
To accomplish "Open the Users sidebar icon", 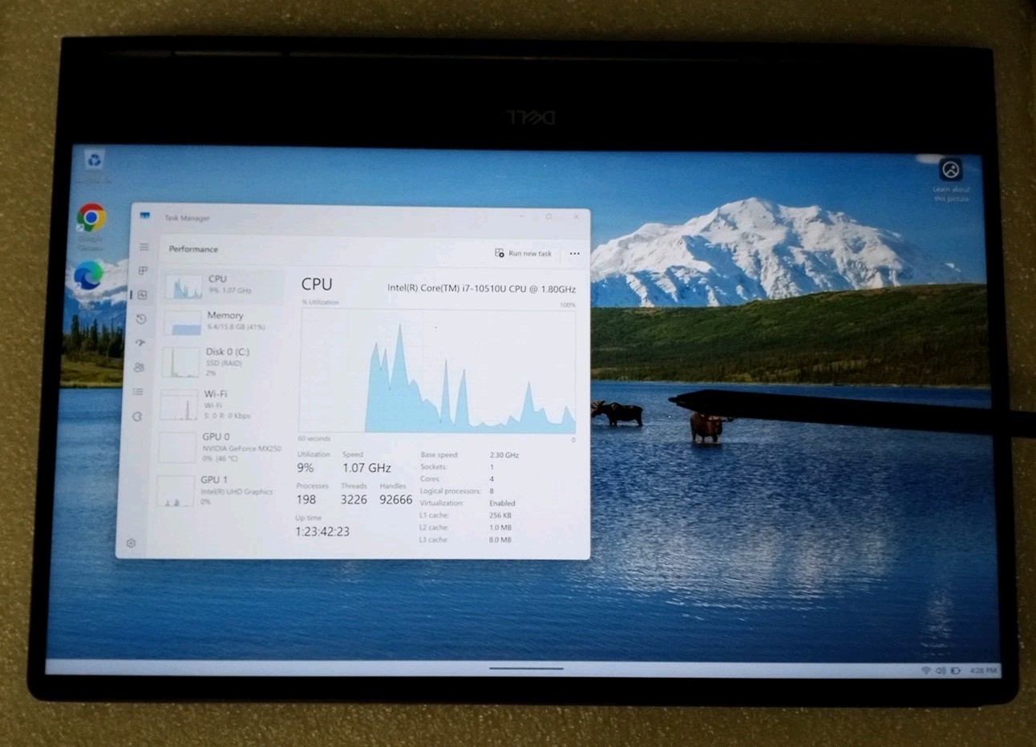I will (x=140, y=367).
